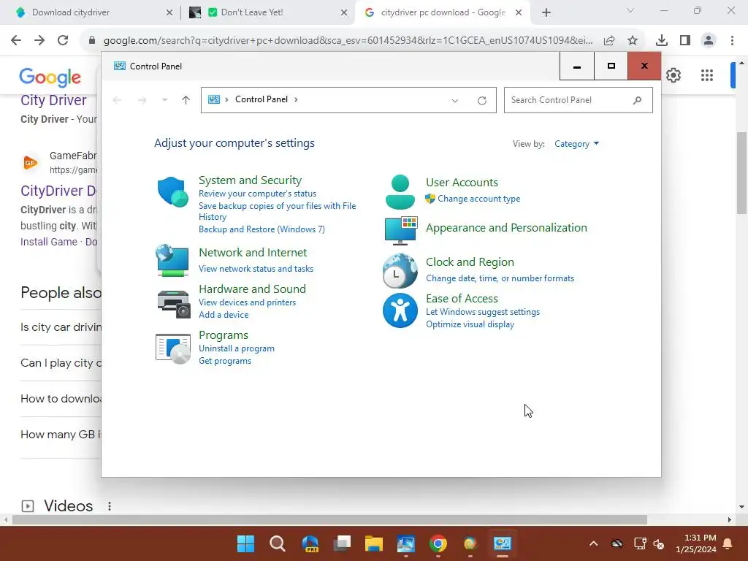The width and height of the screenshot is (748, 561).
Task: Expand the address bar history dropdown
Action: (x=454, y=101)
